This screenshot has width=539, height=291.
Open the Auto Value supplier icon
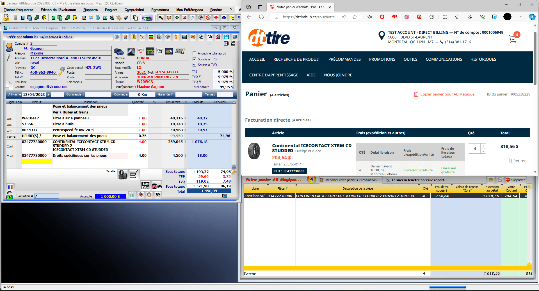coord(145,185)
